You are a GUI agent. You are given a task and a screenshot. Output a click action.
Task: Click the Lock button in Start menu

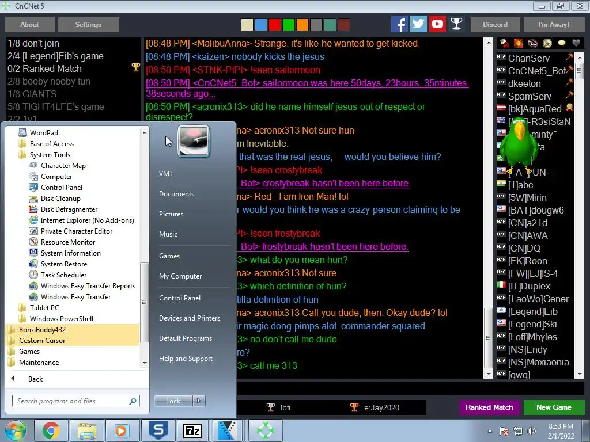173,401
